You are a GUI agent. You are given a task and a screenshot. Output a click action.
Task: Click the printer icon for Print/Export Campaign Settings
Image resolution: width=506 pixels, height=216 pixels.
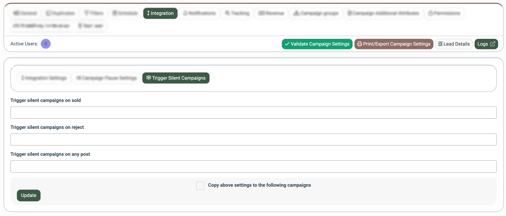pos(360,44)
